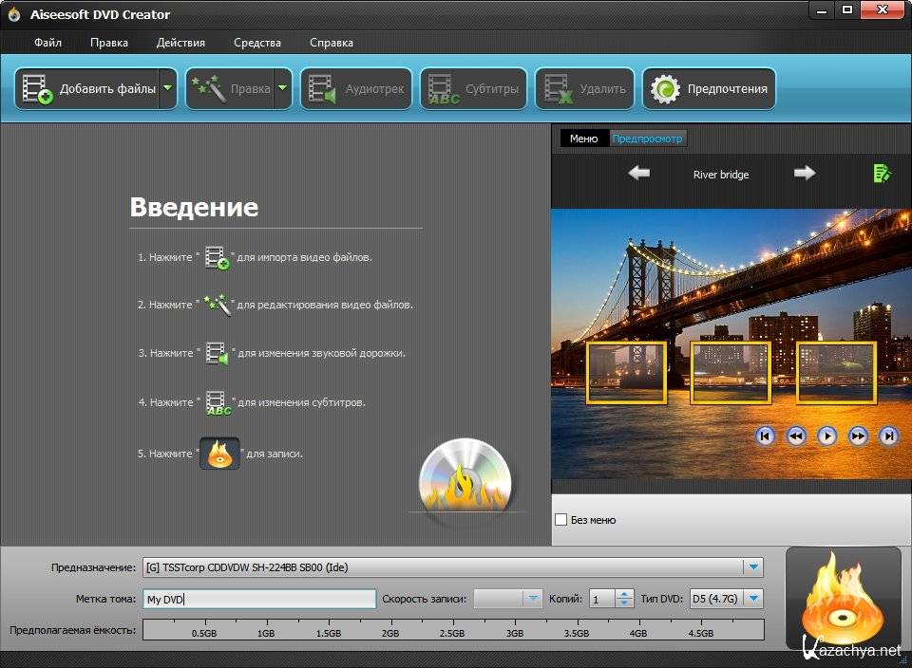Go to next menu template arrow
912x668 pixels.
pos(805,173)
